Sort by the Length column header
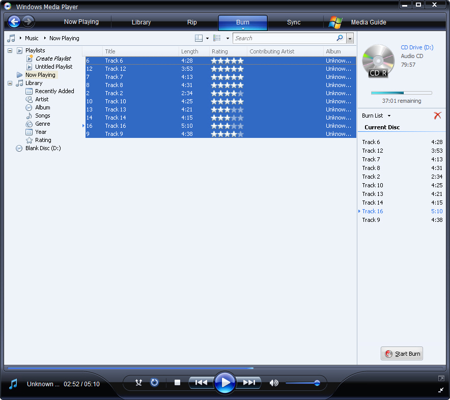This screenshot has height=400, width=450. [x=194, y=51]
